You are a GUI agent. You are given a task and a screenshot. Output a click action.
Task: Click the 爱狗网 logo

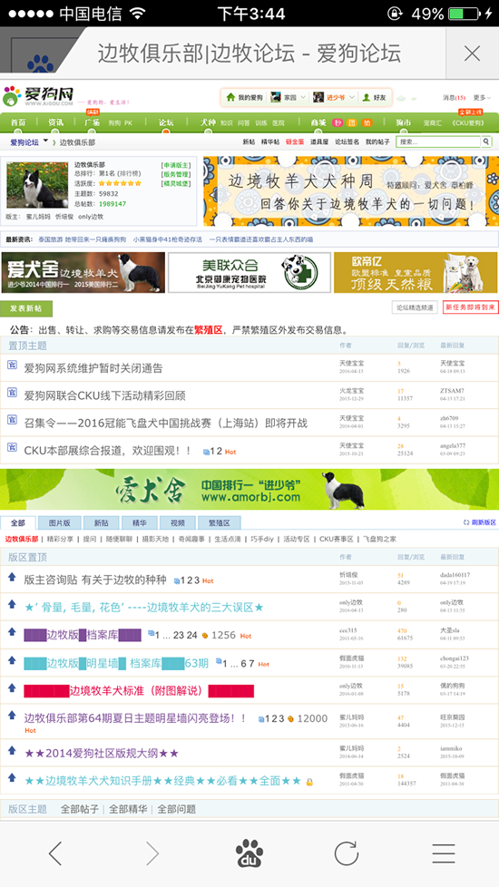pos(39,97)
